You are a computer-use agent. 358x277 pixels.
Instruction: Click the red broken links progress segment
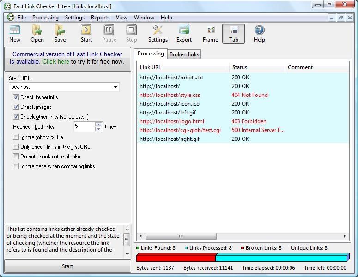[176, 258]
